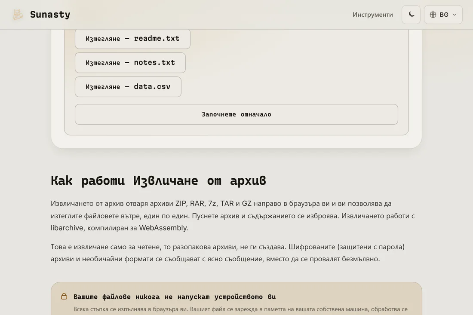
Task: Click paragraph starting Това е извличане само за четене
Action: 228,253
